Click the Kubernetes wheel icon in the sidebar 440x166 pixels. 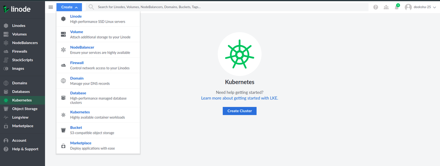pos(6,100)
